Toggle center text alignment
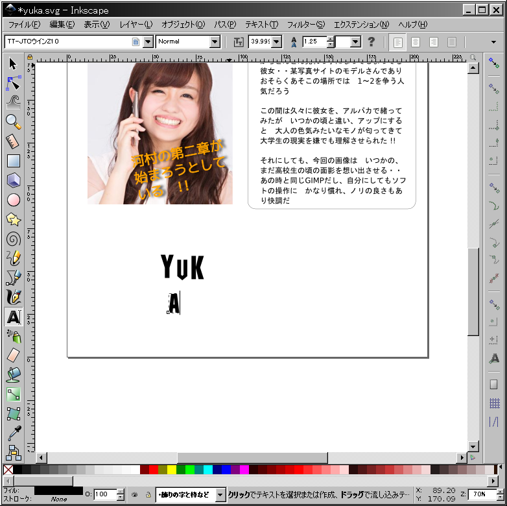 click(416, 42)
